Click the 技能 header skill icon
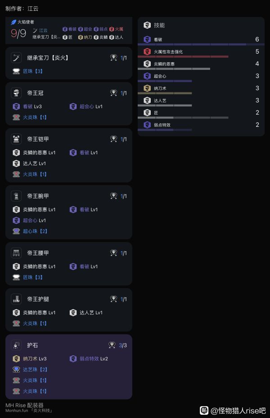Image resolution: width=270 pixels, height=418 pixels. [147, 25]
